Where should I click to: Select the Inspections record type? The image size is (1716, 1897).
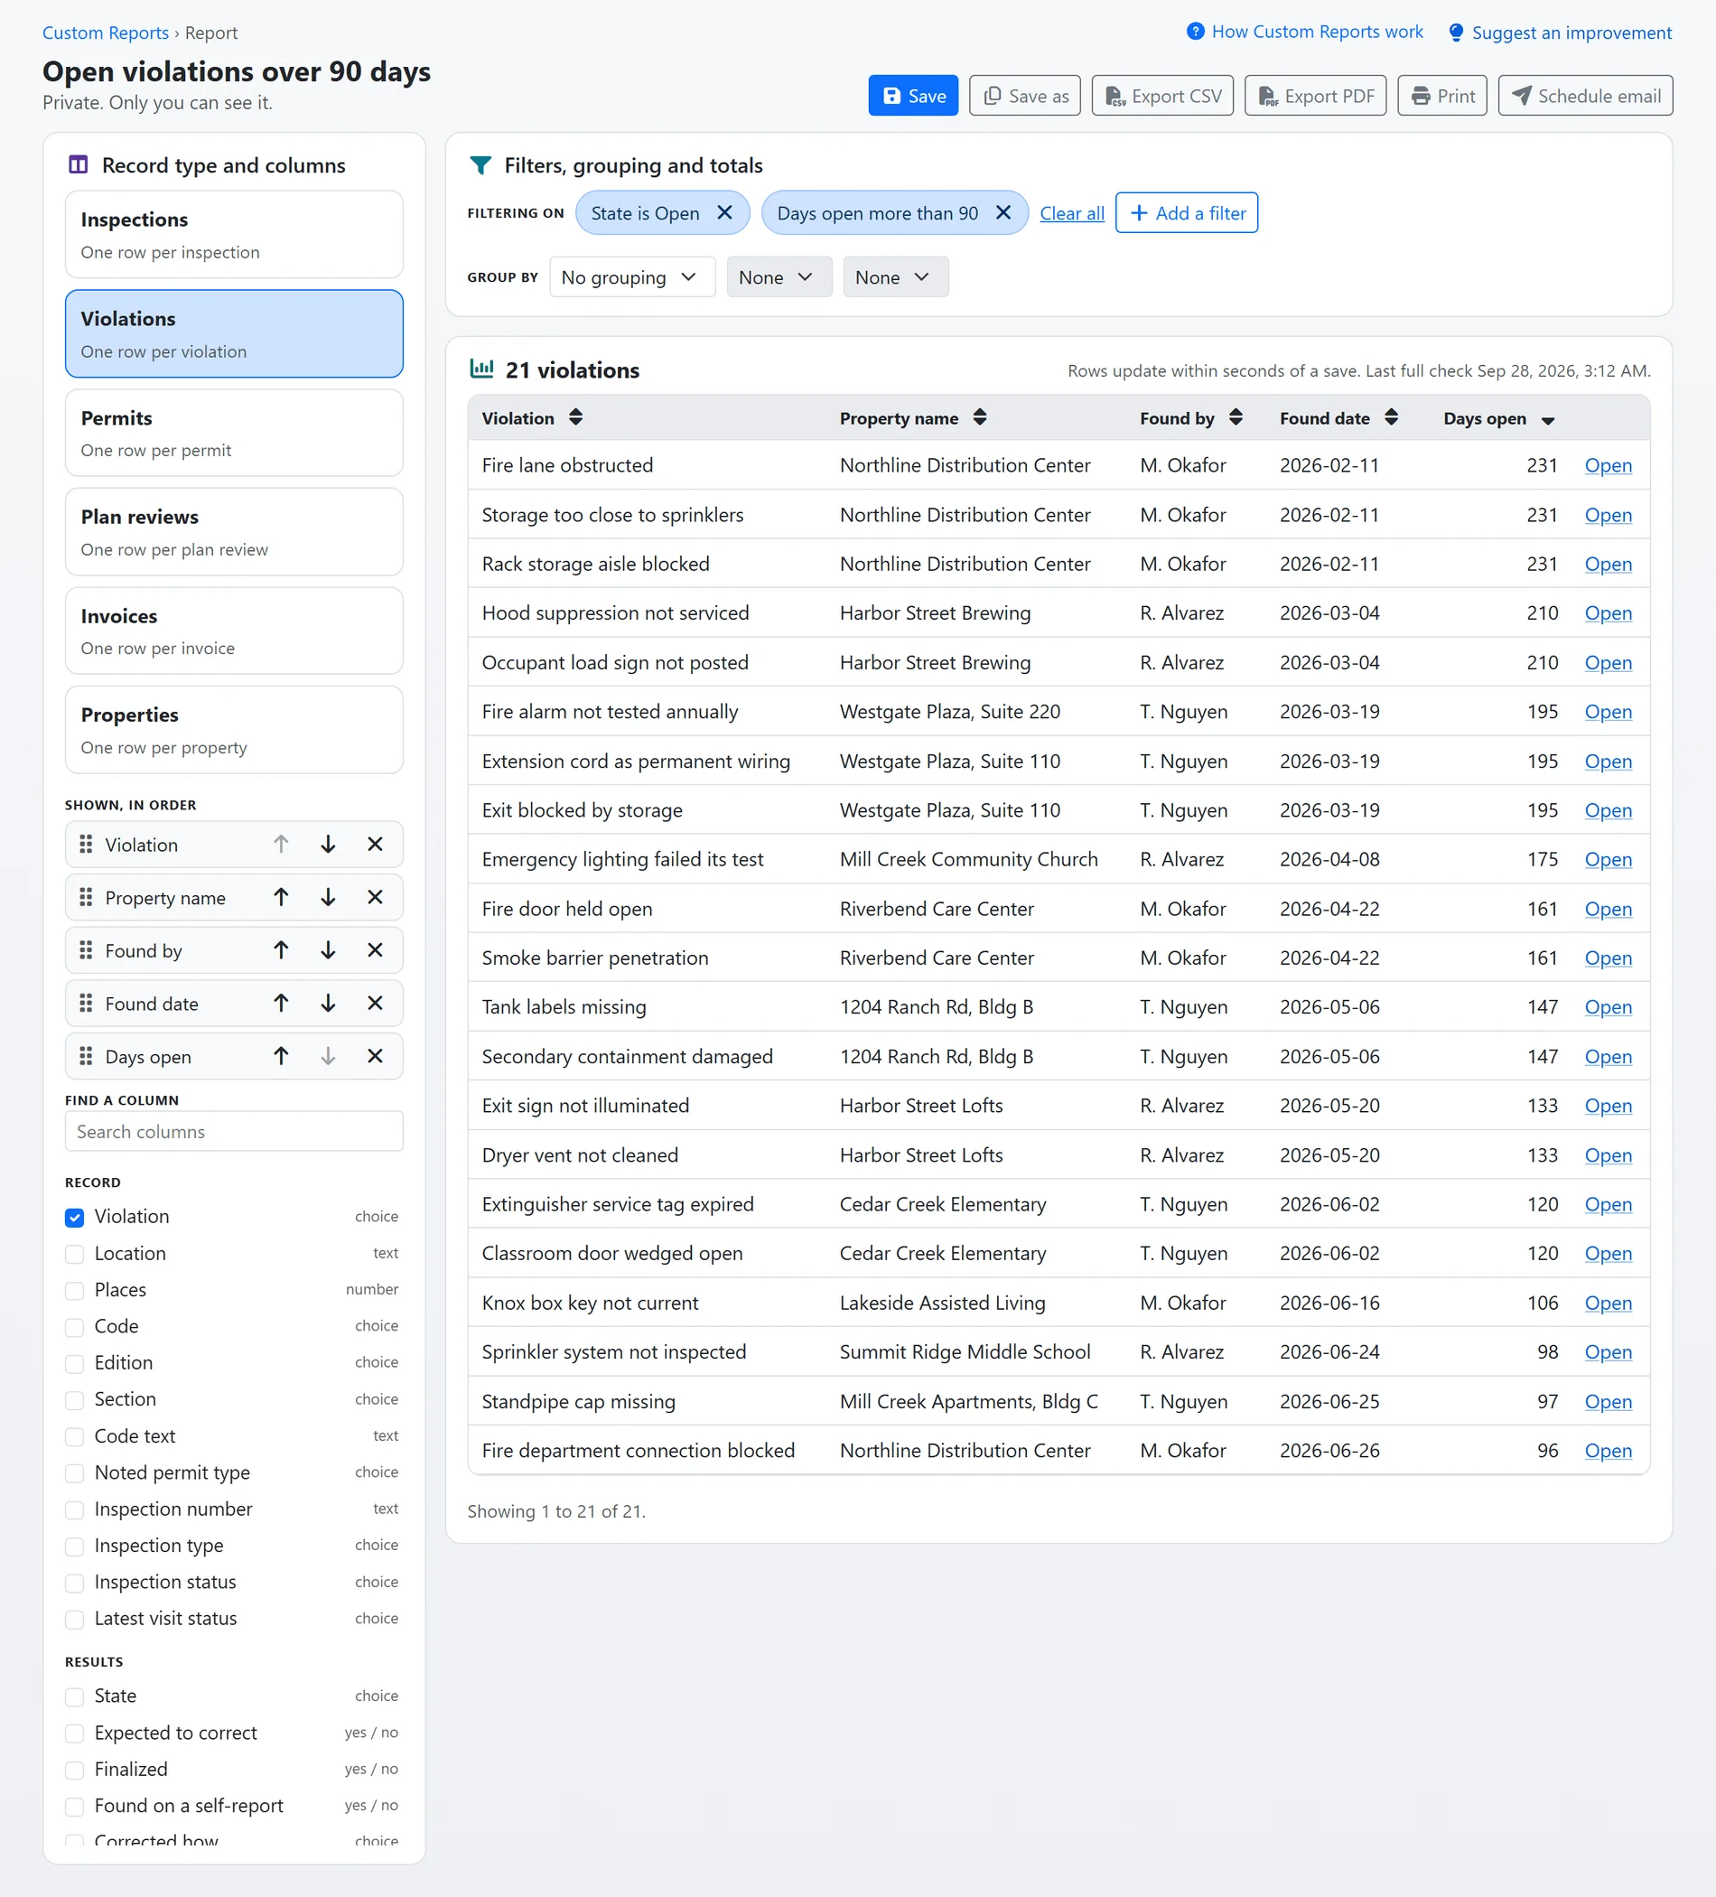[234, 234]
